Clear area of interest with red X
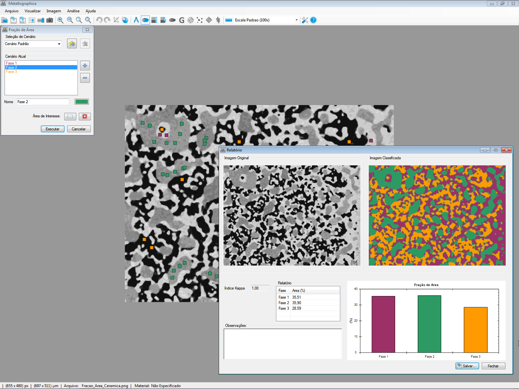 click(85, 116)
